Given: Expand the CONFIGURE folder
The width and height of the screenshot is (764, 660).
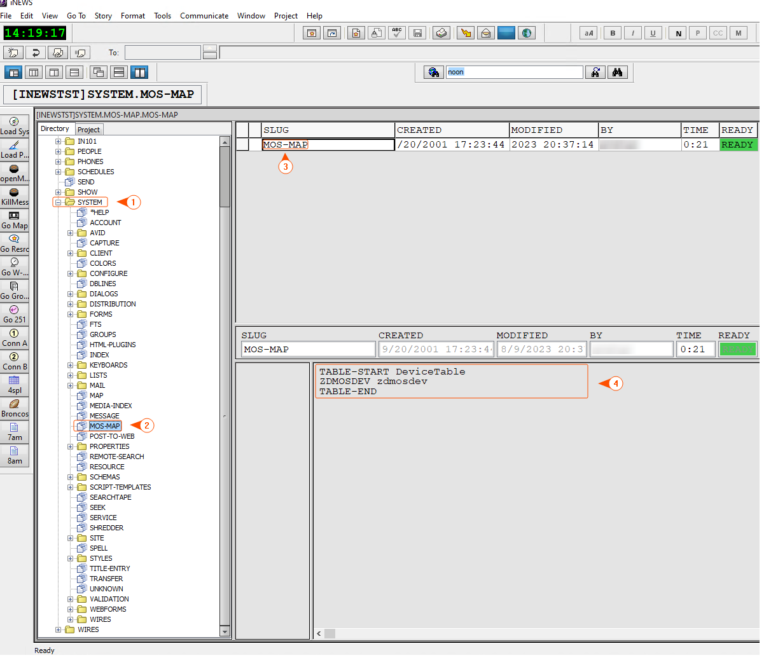Looking at the screenshot, I should pos(70,273).
